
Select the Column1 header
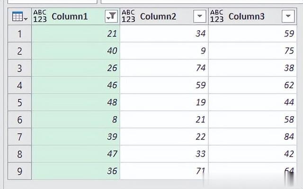76,17
